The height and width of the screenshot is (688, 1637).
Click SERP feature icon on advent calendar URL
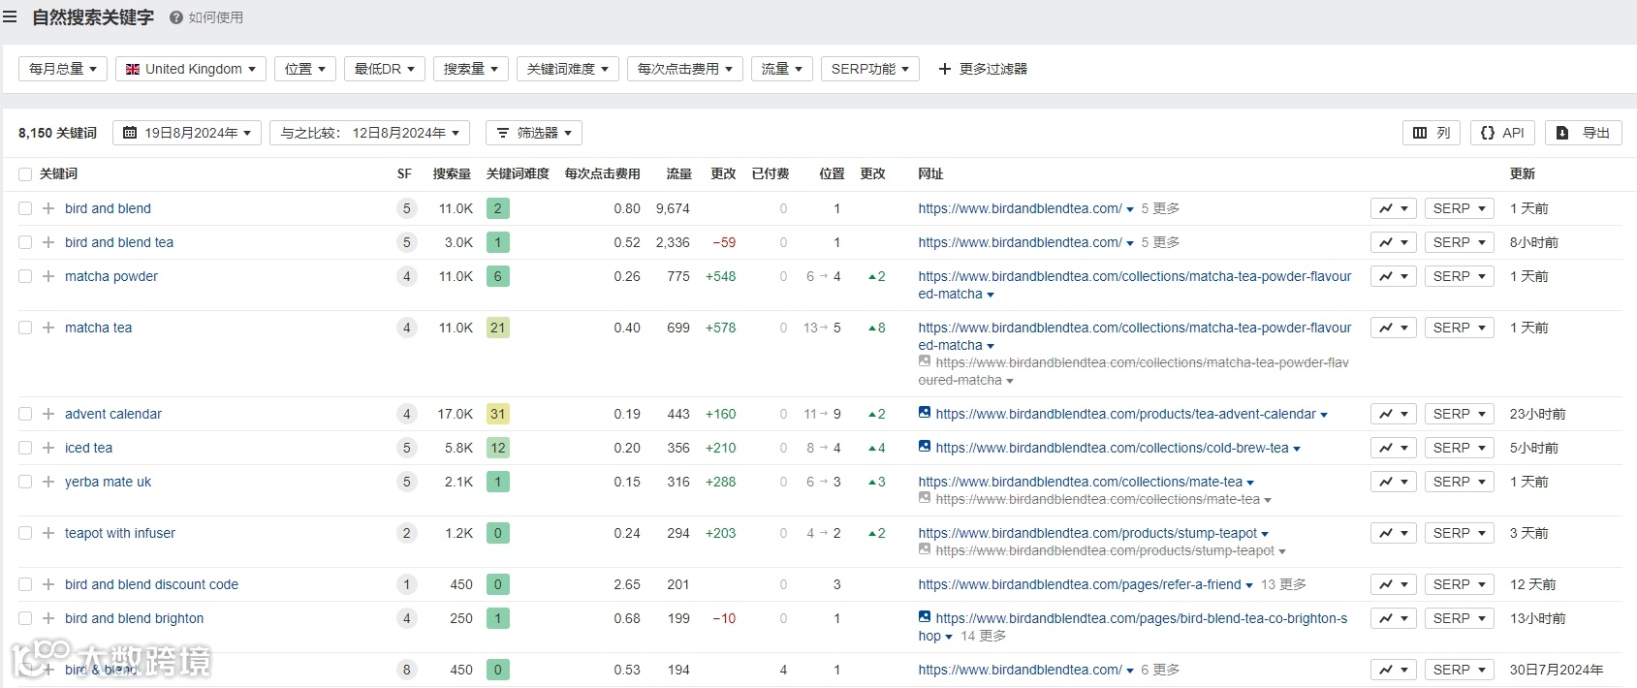[x=925, y=413]
